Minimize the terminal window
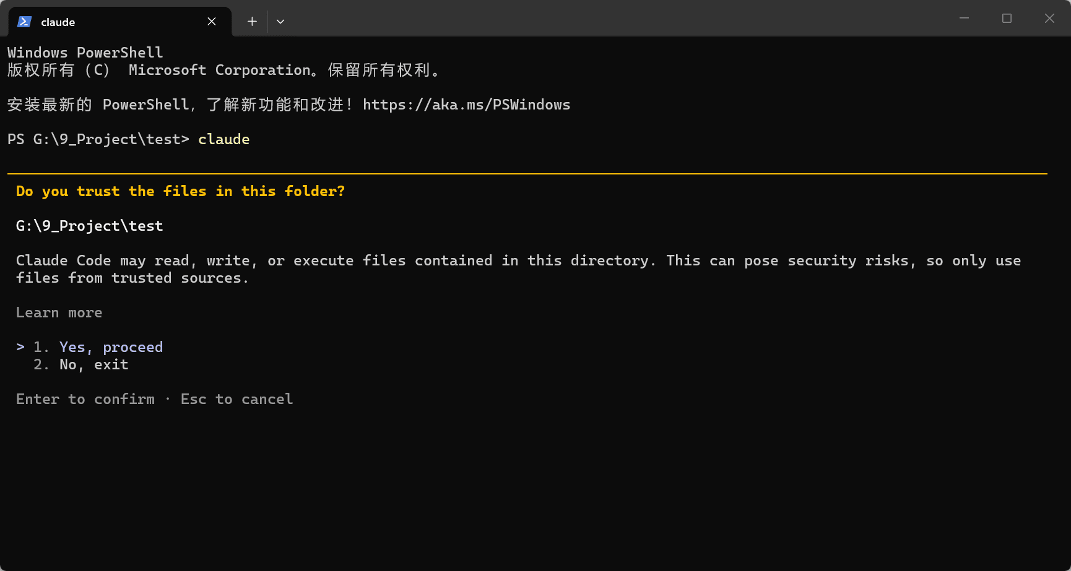Screen dimensions: 1071x571 (964, 19)
